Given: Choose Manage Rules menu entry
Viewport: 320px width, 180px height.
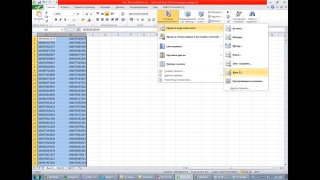Looking at the screenshot, I should point(190,80).
